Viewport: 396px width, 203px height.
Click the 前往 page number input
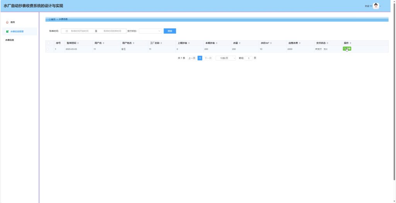tap(249, 58)
